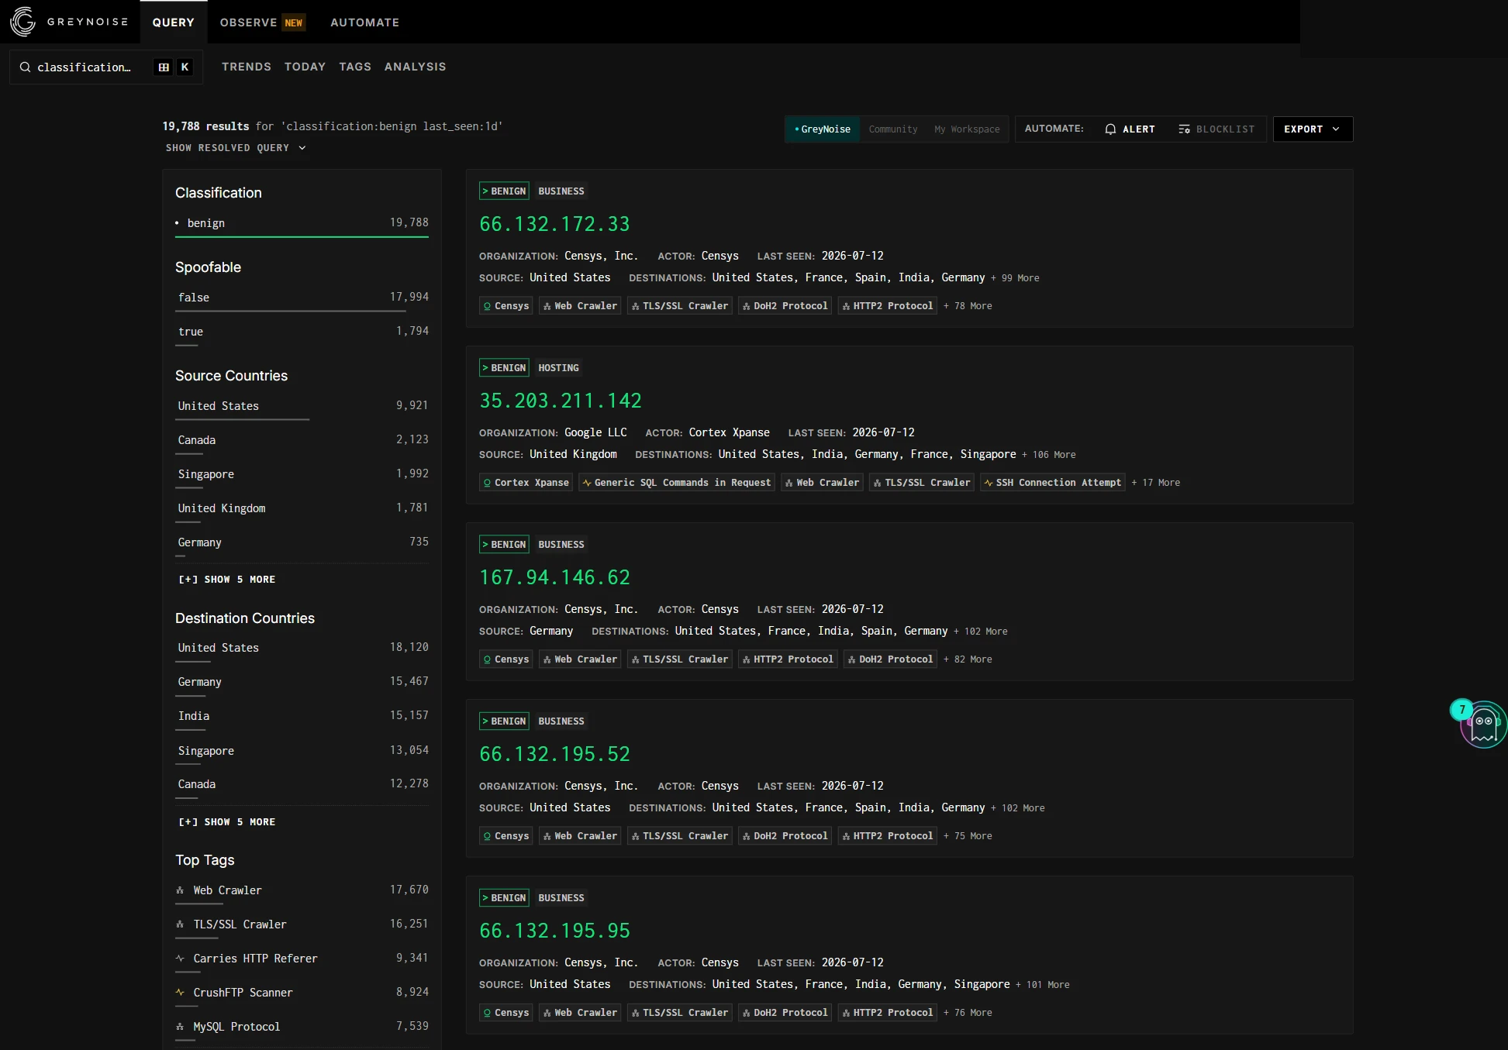Click the command key shortcut icon
Screen dimensions: 1508x1050
(x=164, y=67)
